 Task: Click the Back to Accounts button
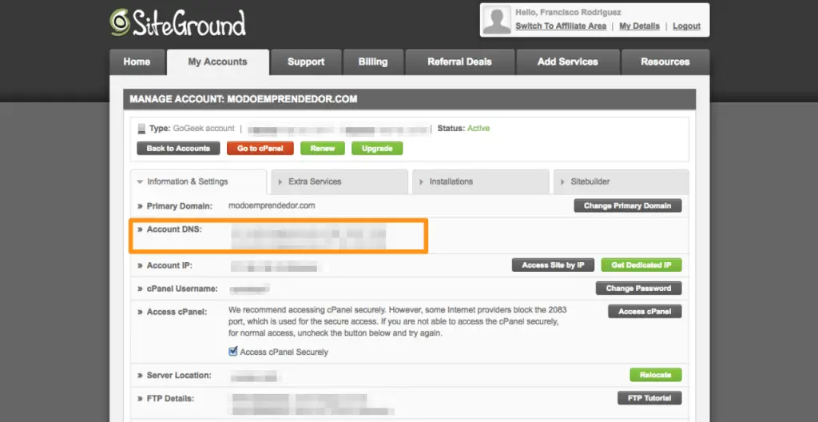coord(178,149)
